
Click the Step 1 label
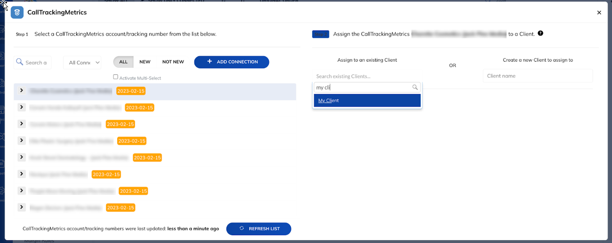point(22,34)
